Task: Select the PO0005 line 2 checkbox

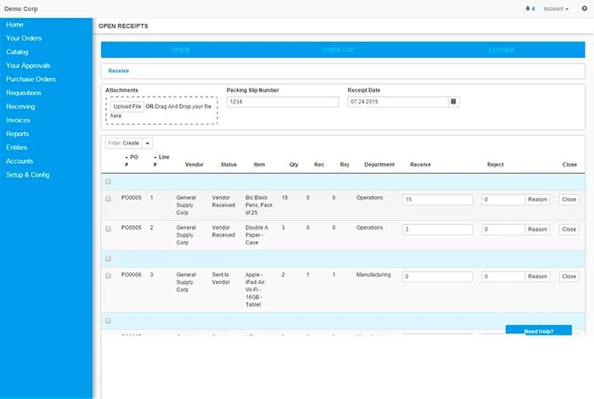Action: click(x=109, y=228)
